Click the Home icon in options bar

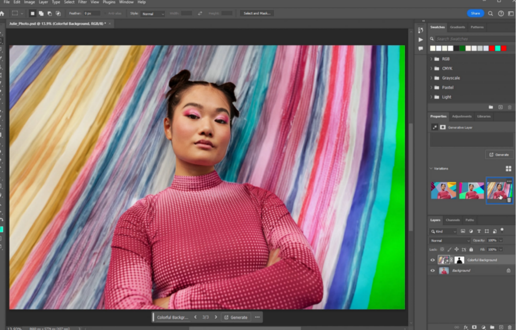pyautogui.click(x=2, y=13)
